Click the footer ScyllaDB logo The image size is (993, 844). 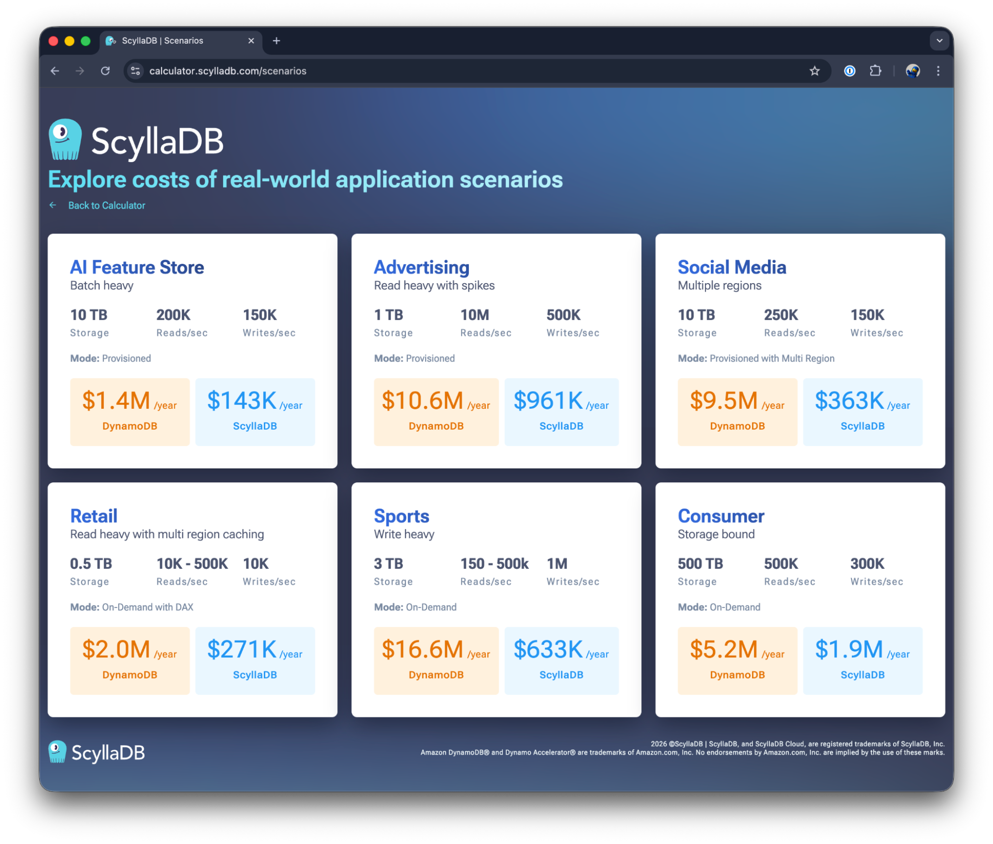(x=97, y=752)
